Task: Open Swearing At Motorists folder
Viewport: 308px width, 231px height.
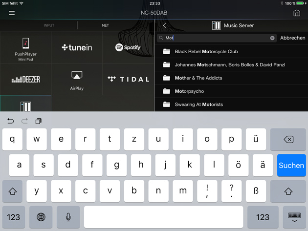Action: click(231, 105)
